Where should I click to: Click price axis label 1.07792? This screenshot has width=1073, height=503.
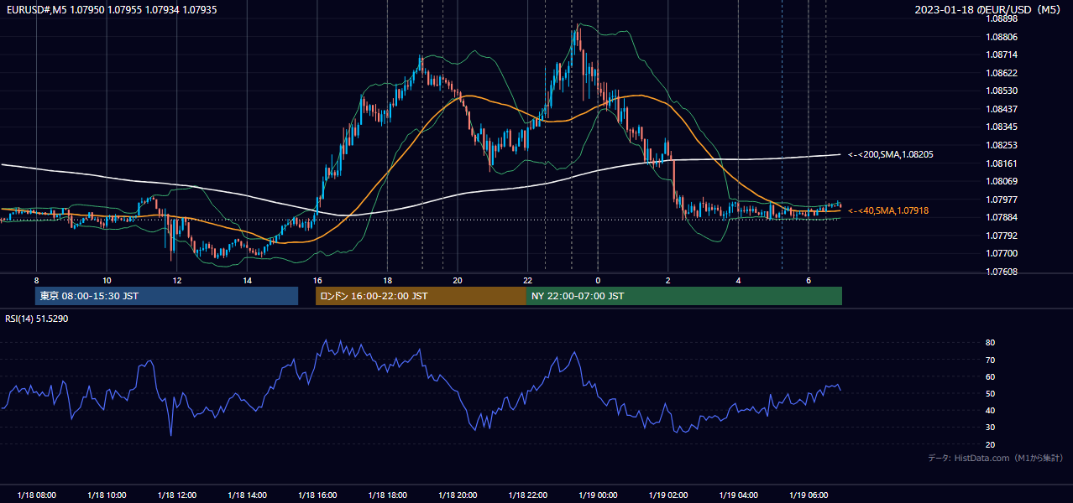1002,236
